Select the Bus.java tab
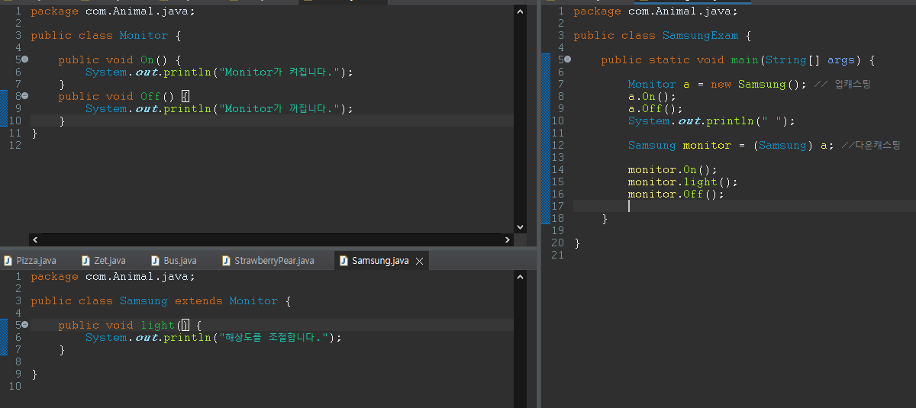Viewport: 916px width, 408px height. coord(179,261)
